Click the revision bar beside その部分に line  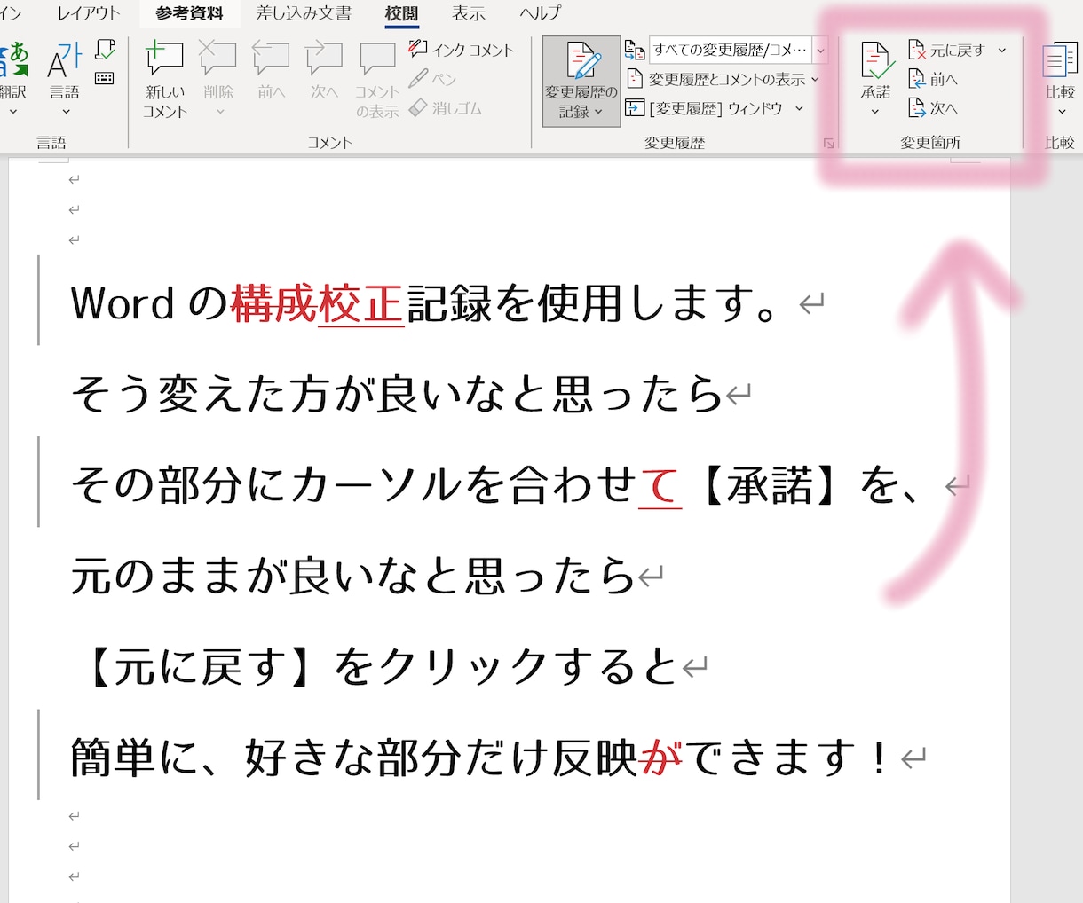(x=38, y=482)
